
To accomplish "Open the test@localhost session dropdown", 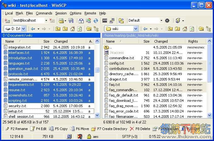I will coord(46,21).
